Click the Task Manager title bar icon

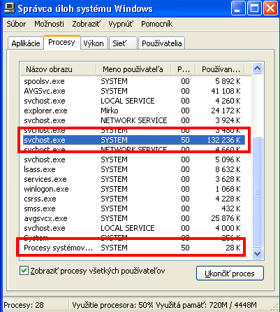point(10,8)
